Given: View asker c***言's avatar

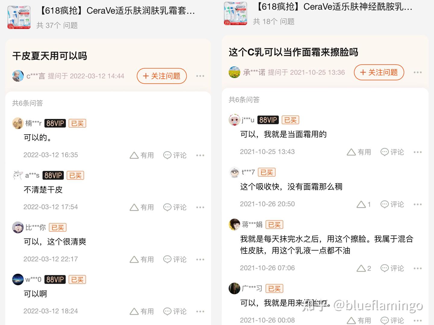Looking at the screenshot, I should pos(18,76).
